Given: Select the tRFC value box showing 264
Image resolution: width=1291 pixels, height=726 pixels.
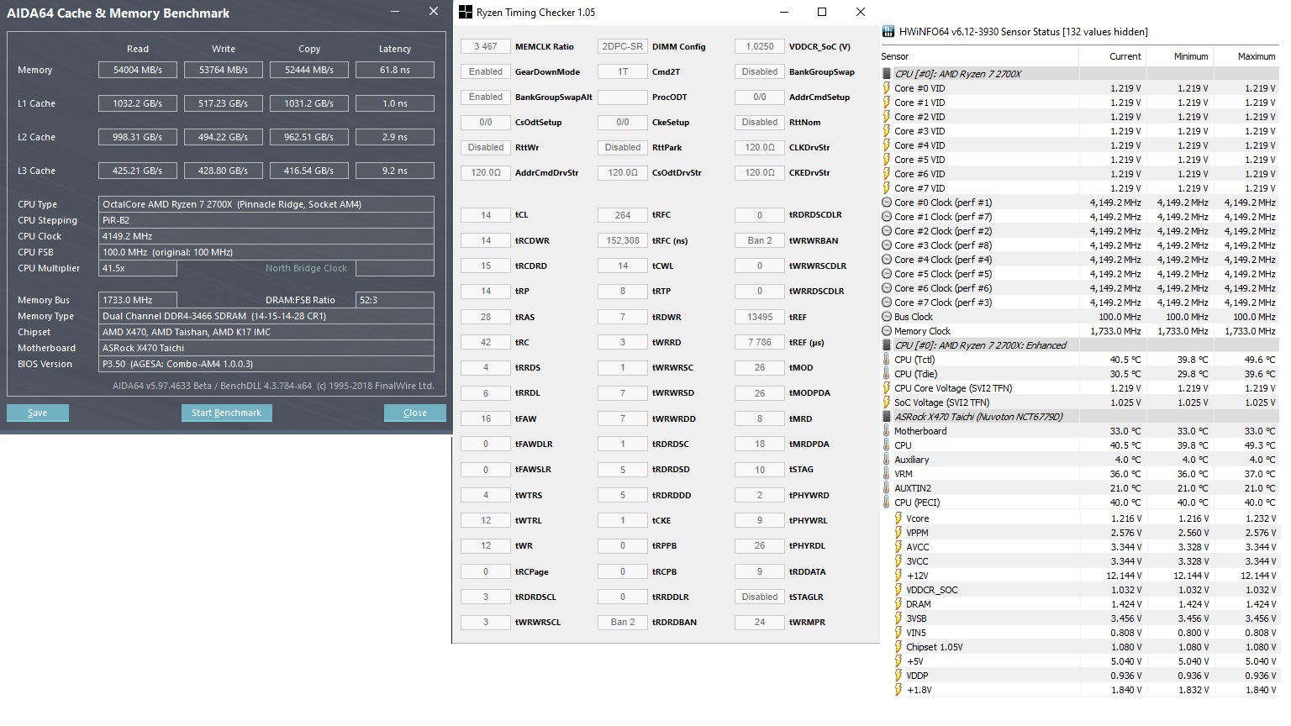Looking at the screenshot, I should point(623,215).
